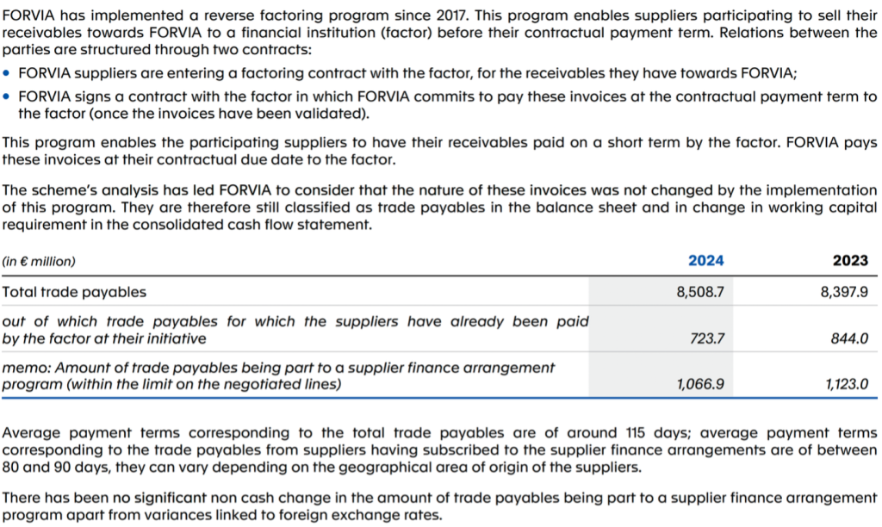The height and width of the screenshot is (527, 882).
Task: Click the 8,508.7 value for 2024
Action: 700,292
